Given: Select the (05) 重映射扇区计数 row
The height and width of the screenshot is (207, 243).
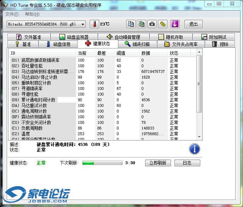Looking at the screenshot, I should (103, 83).
